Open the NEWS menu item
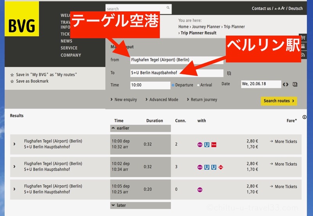 click(67, 41)
